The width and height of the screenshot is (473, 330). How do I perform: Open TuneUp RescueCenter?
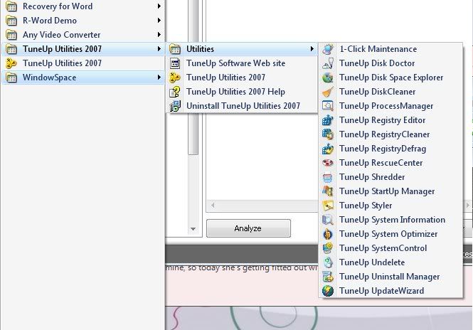coord(391,163)
